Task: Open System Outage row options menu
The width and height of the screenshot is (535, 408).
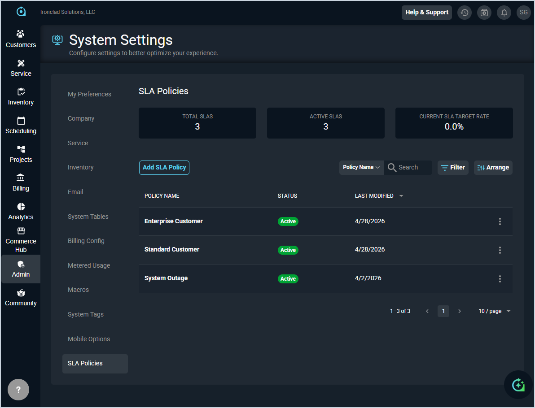Action: pyautogui.click(x=500, y=279)
